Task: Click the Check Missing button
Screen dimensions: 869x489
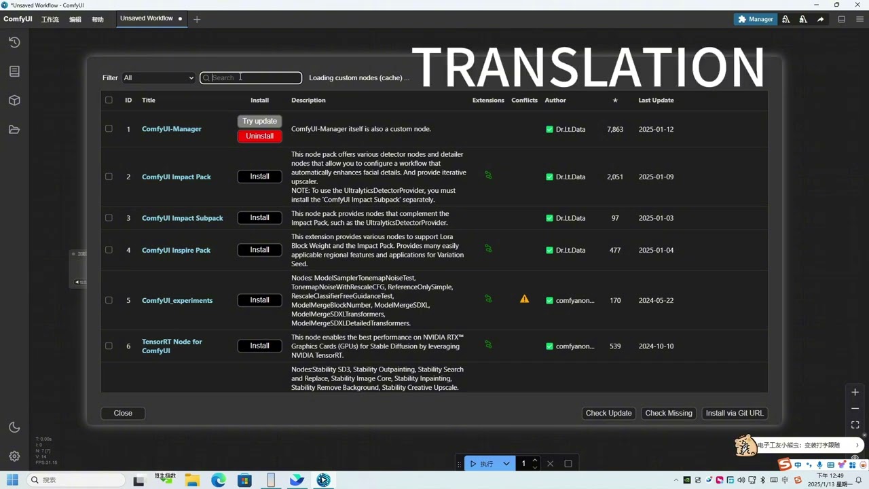Action: (x=669, y=413)
